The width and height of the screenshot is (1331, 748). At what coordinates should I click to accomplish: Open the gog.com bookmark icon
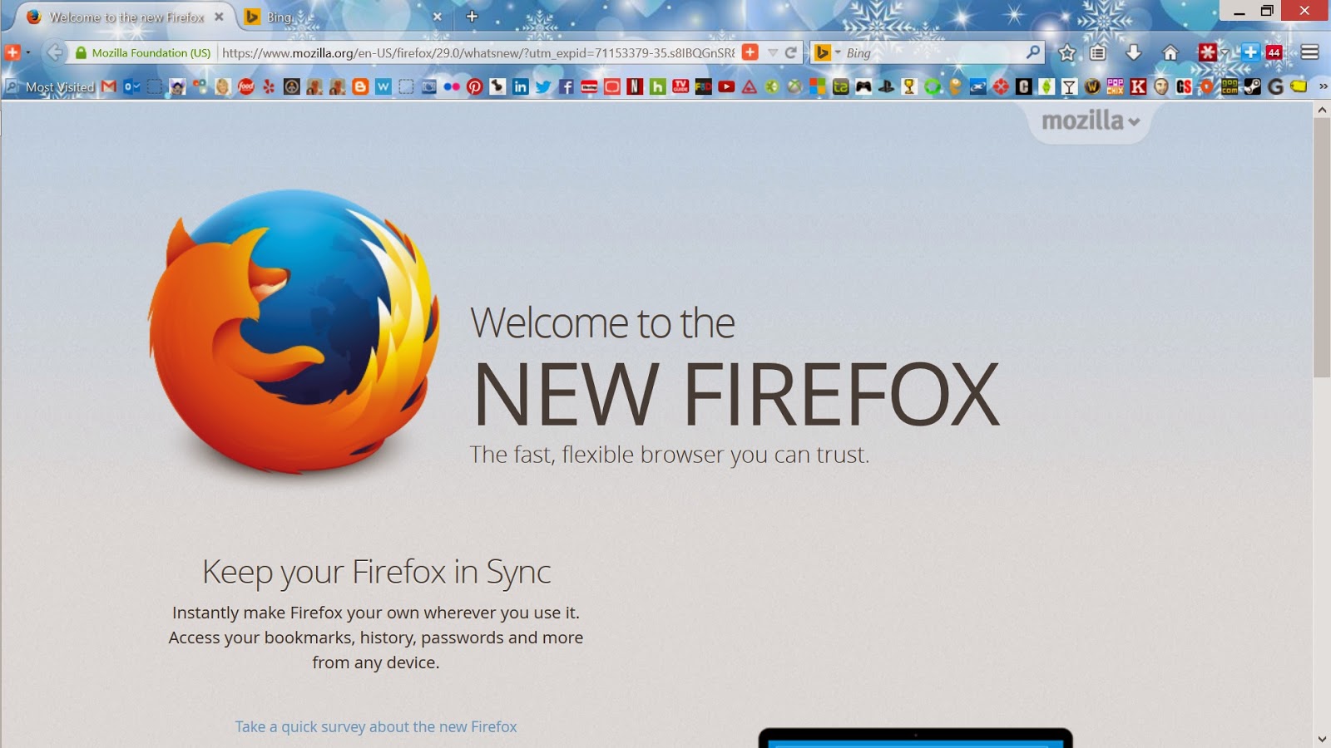tap(1230, 86)
